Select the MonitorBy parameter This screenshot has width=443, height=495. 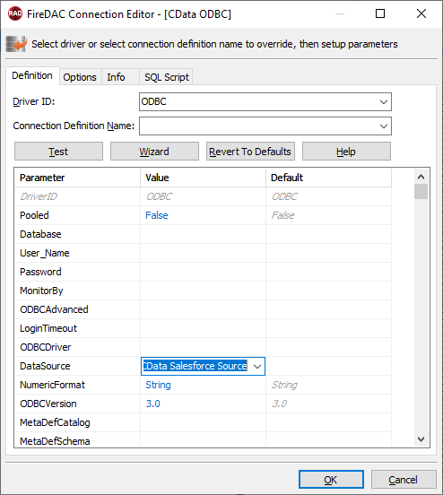click(x=41, y=291)
